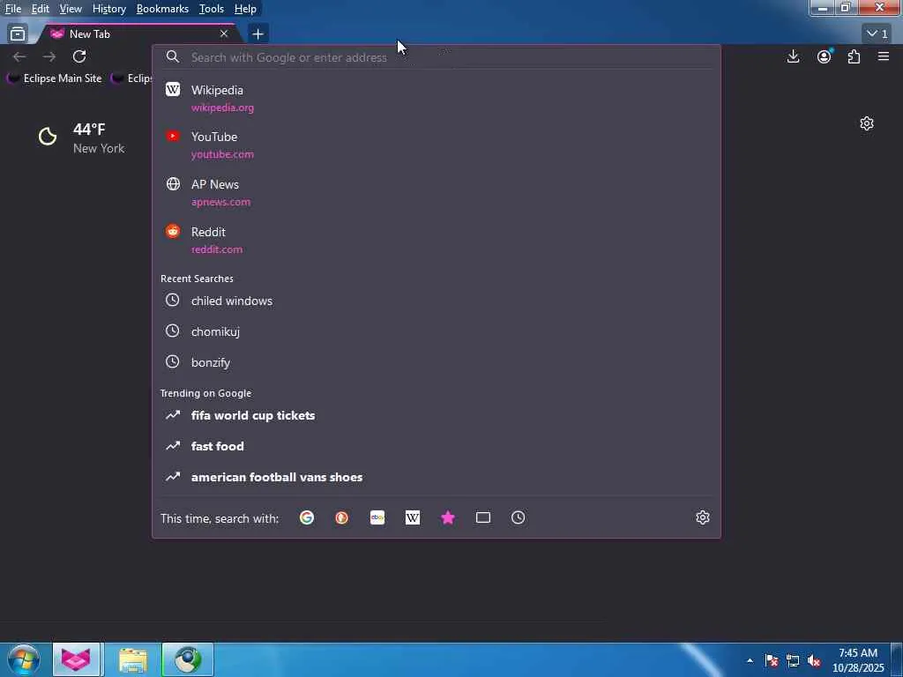The image size is (903, 677).
Task: Click the wikipedia.org URL text
Action: click(x=222, y=108)
